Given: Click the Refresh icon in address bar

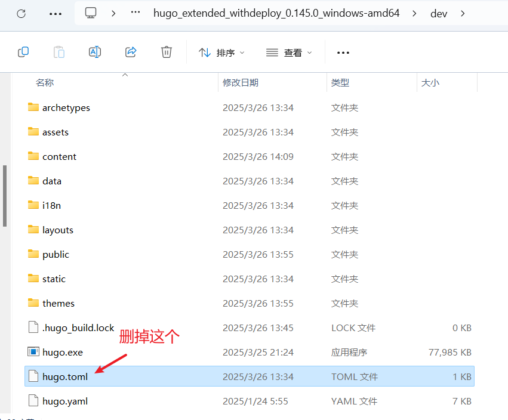Looking at the screenshot, I should (x=21, y=13).
